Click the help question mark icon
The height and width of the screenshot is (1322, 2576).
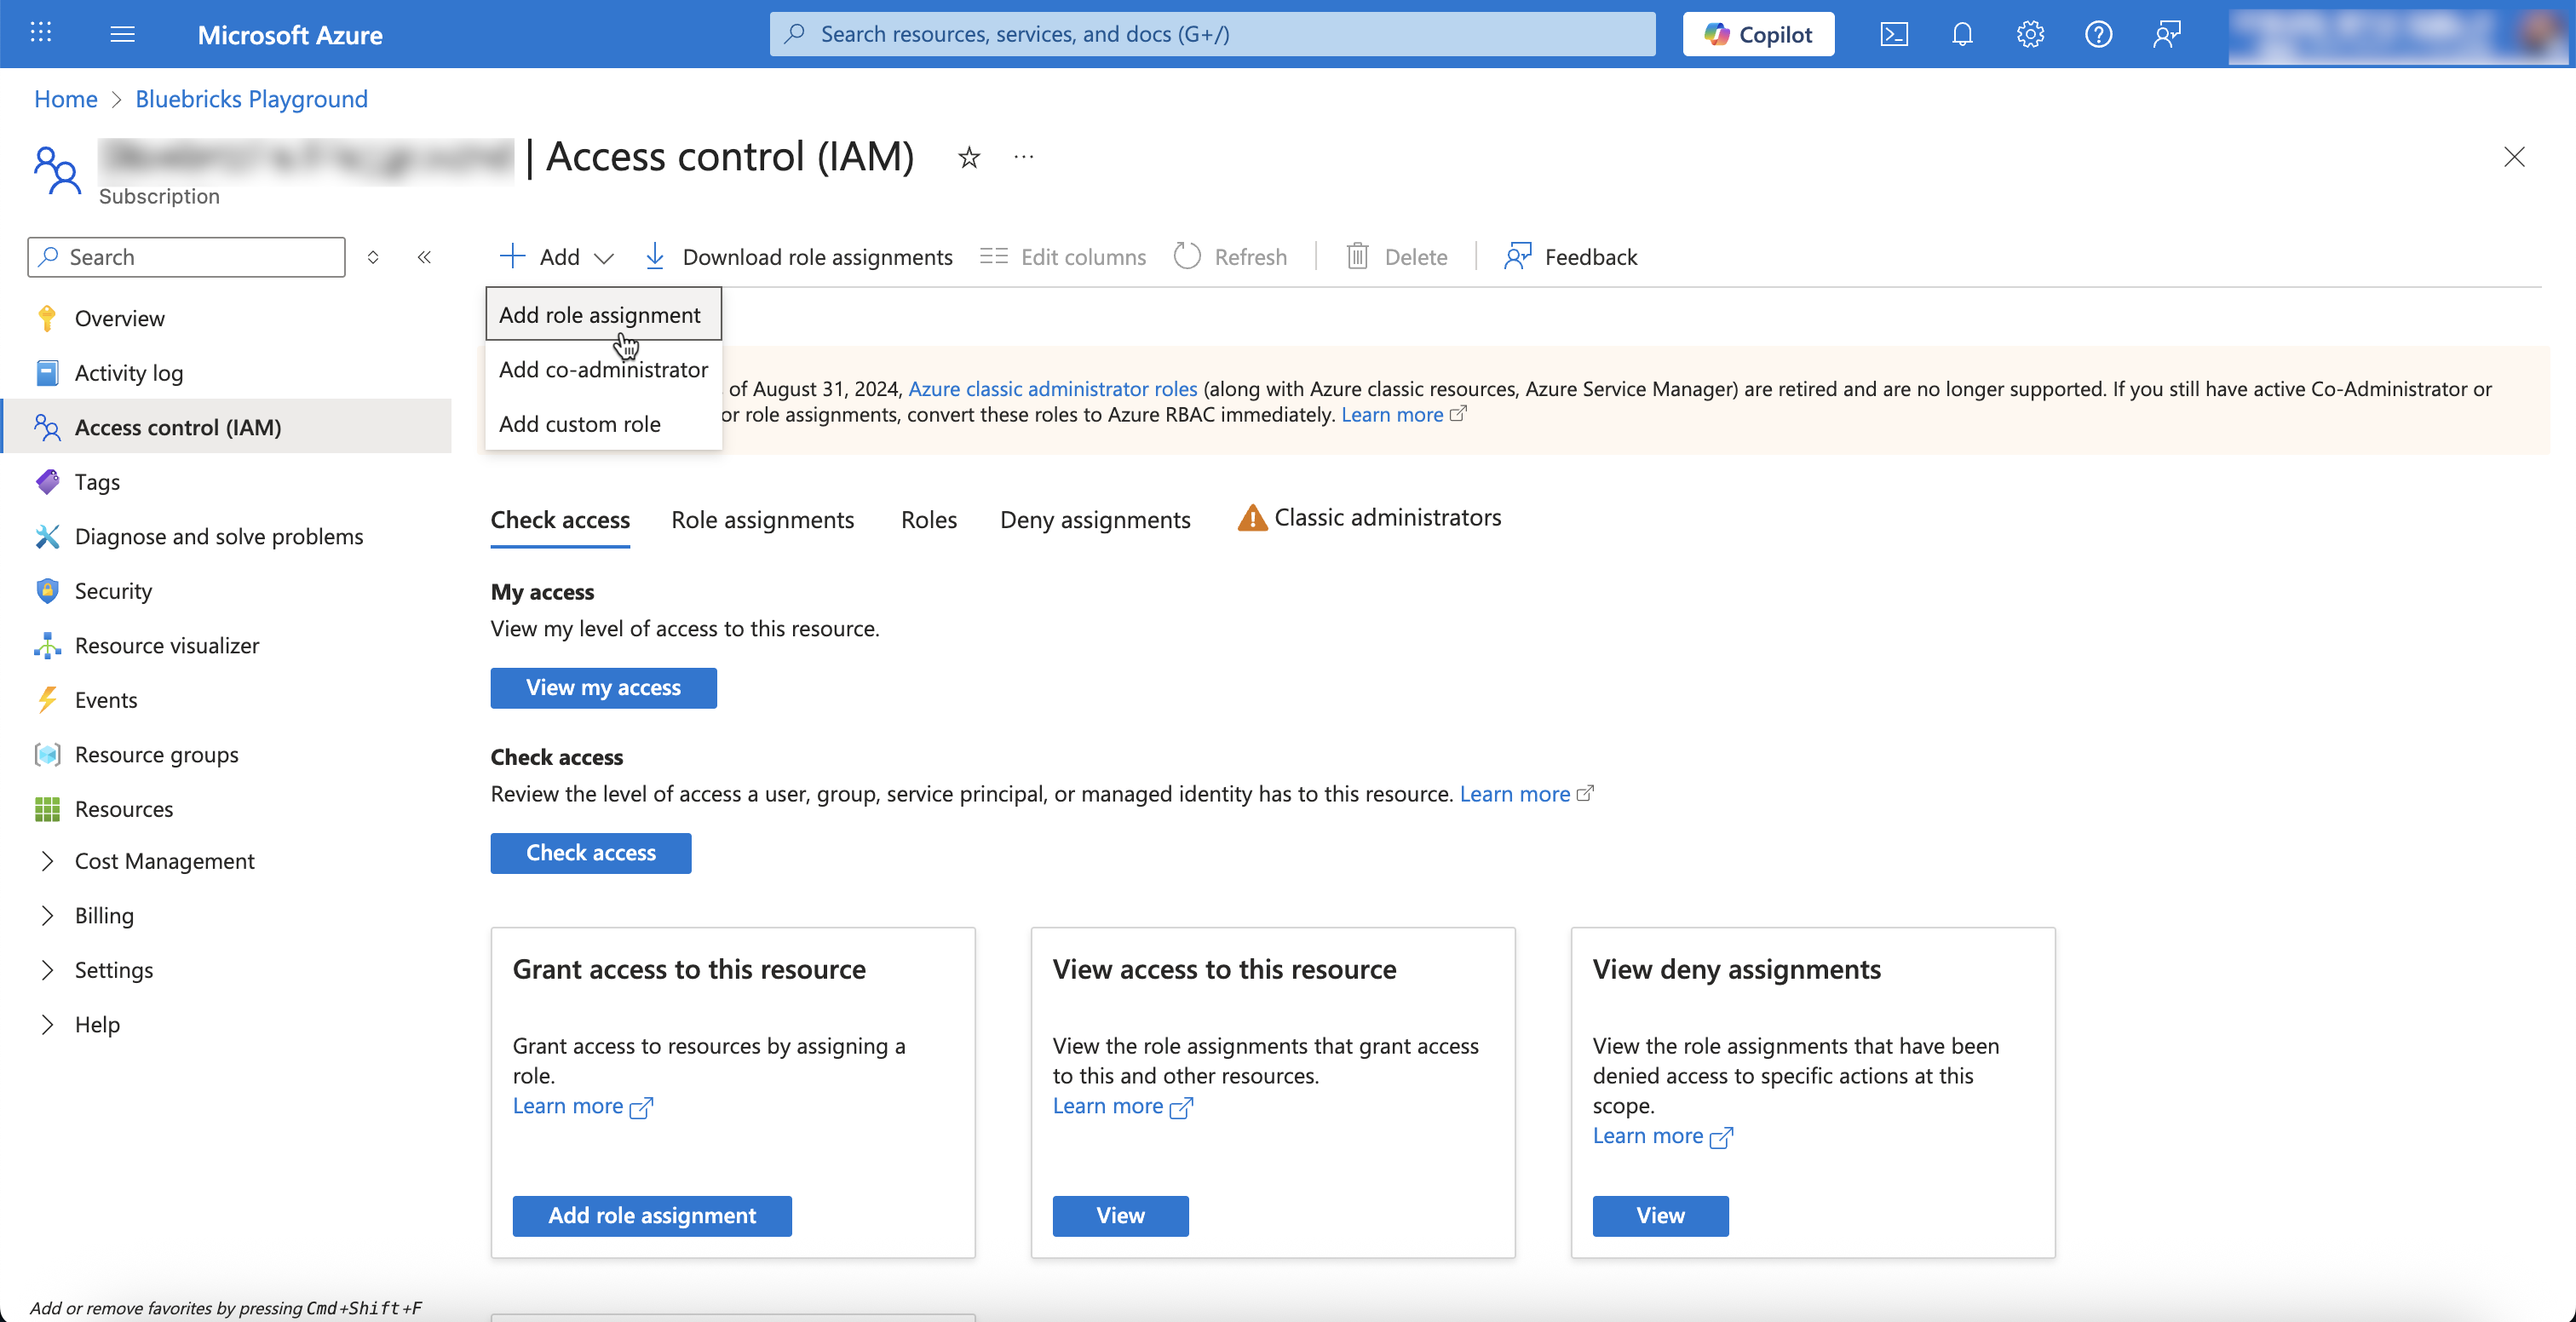(x=2098, y=34)
